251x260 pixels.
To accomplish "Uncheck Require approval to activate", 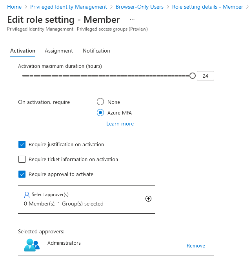I will click(x=22, y=174).
